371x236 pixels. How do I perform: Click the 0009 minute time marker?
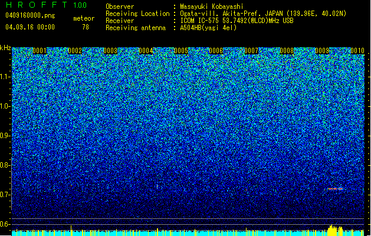coord(322,51)
